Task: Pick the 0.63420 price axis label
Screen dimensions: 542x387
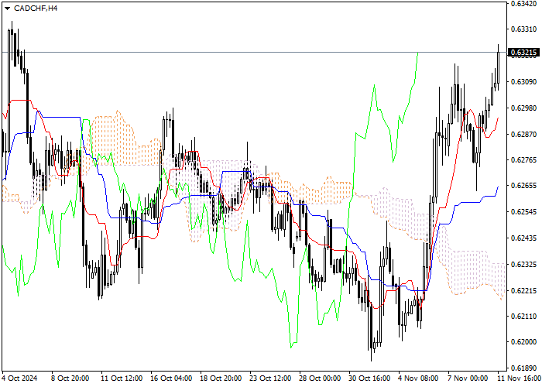Action: coord(523,4)
